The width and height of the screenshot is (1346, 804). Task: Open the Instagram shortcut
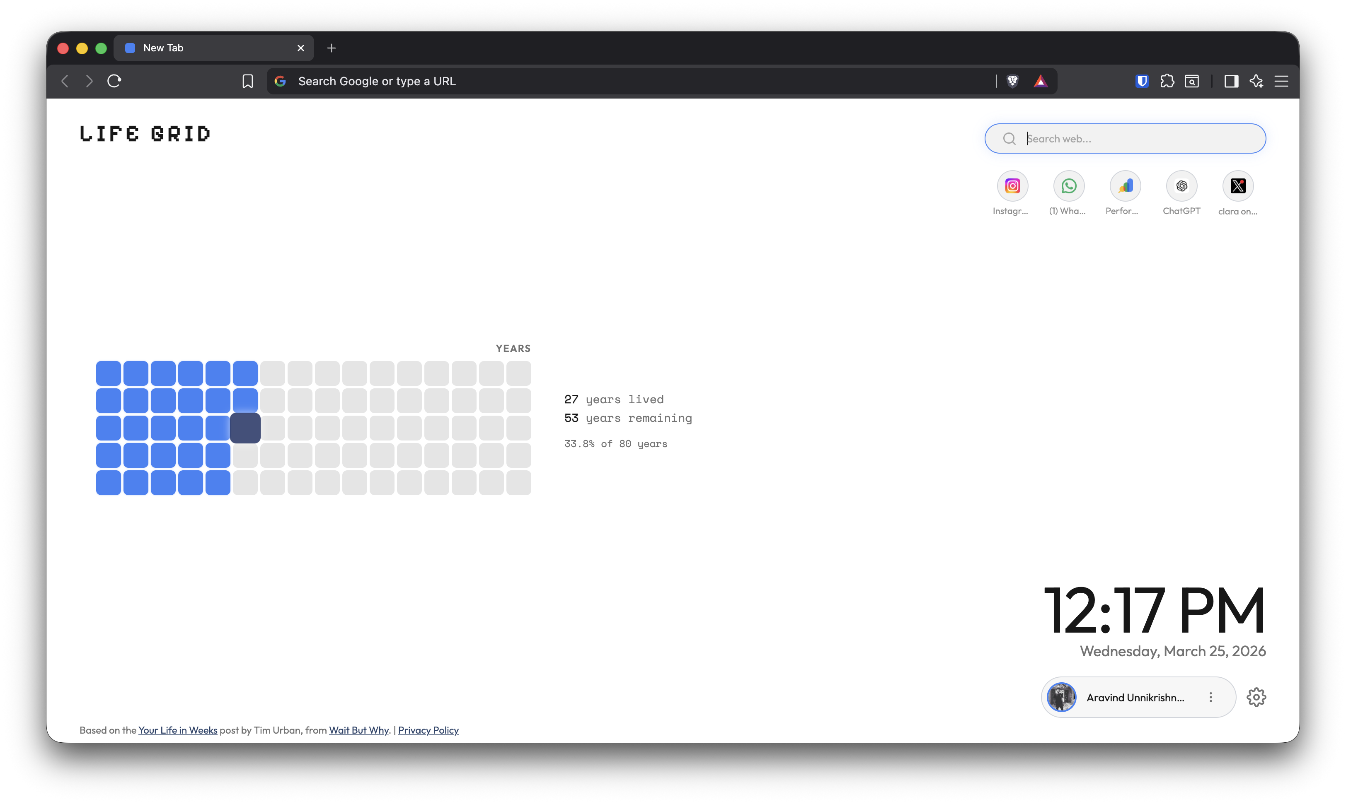click(1012, 186)
